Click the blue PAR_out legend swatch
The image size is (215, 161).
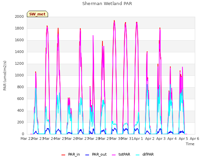tap(87, 155)
